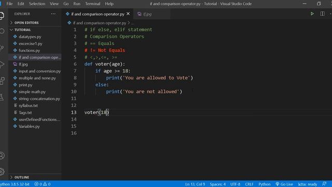Click the Python 3.8.5 32-bit interpreter selector
332x187 pixels.
pos(15,184)
